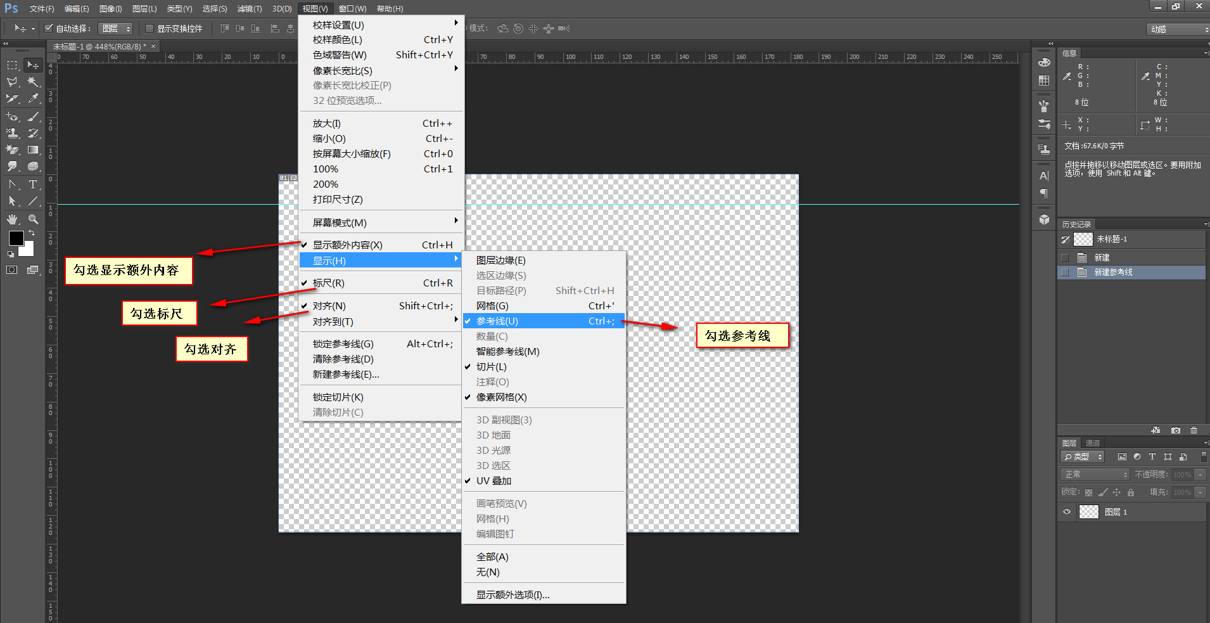The image size is (1210, 623).
Task: Click the delete layer trash button
Action: 1195,430
